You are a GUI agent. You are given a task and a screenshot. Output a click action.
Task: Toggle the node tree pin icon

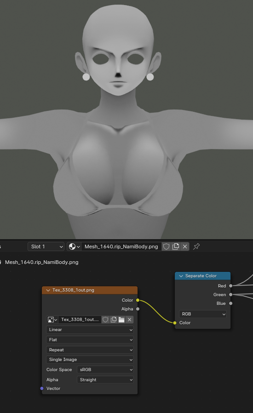pyautogui.click(x=196, y=247)
